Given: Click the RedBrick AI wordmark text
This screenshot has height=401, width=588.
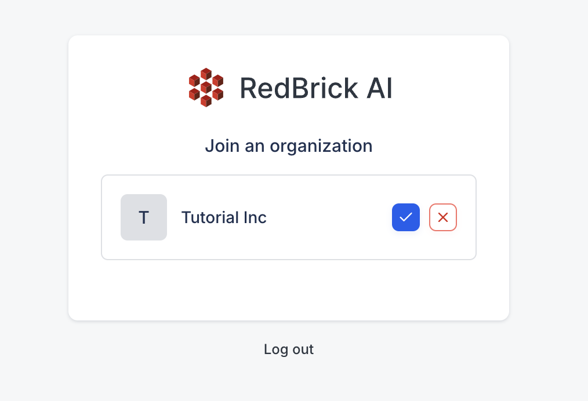Looking at the screenshot, I should pos(316,88).
